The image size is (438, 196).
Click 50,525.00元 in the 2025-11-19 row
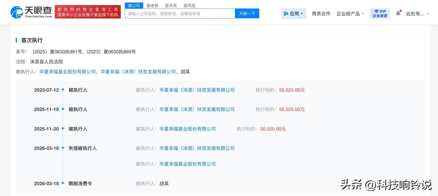(292, 109)
